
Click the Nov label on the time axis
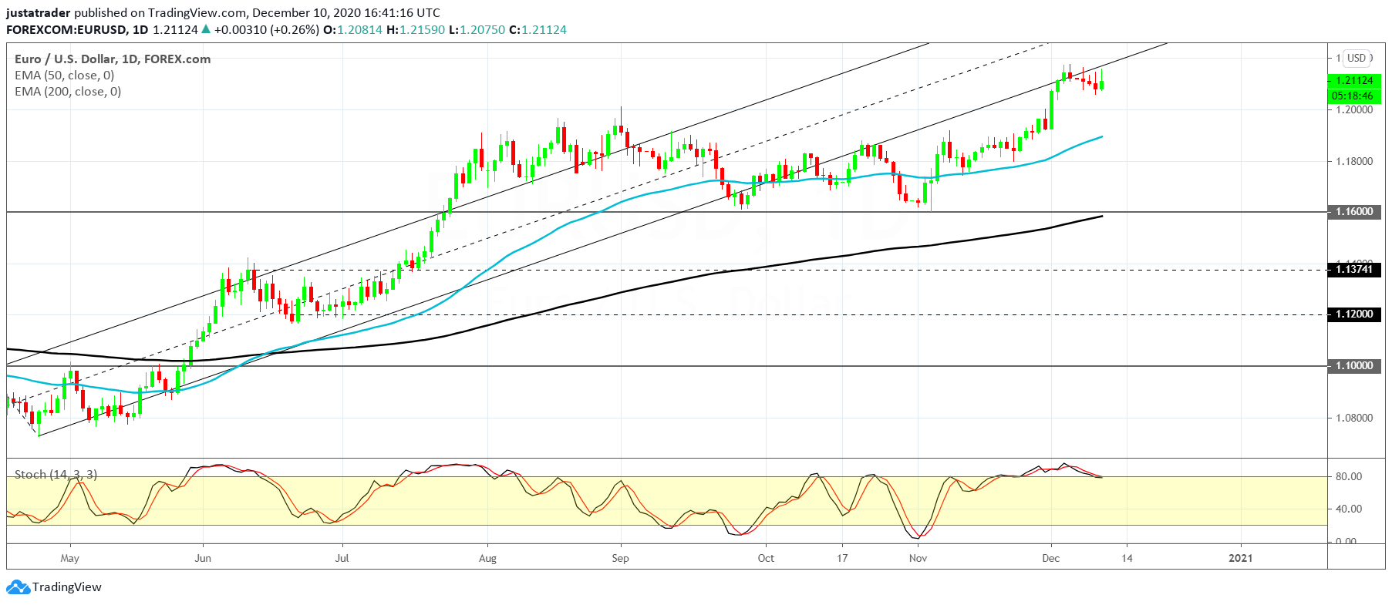coord(918,558)
